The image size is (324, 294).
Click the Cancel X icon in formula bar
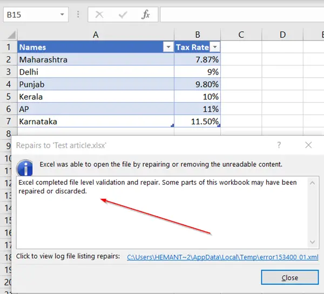point(99,15)
